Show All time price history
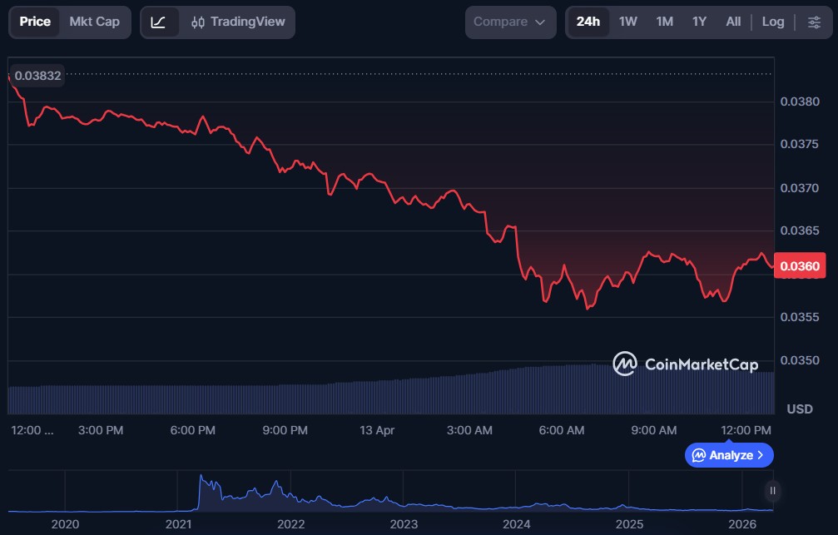The width and height of the screenshot is (838, 535). pos(733,22)
